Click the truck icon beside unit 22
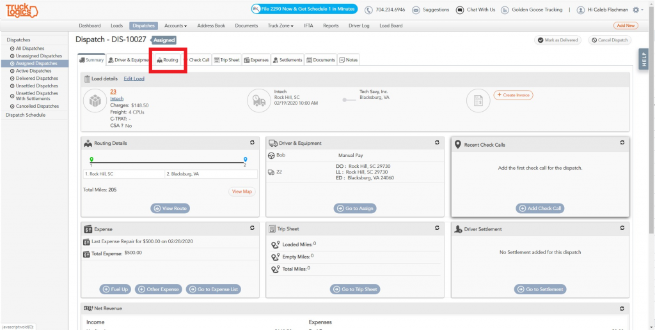655x330 pixels. click(271, 172)
